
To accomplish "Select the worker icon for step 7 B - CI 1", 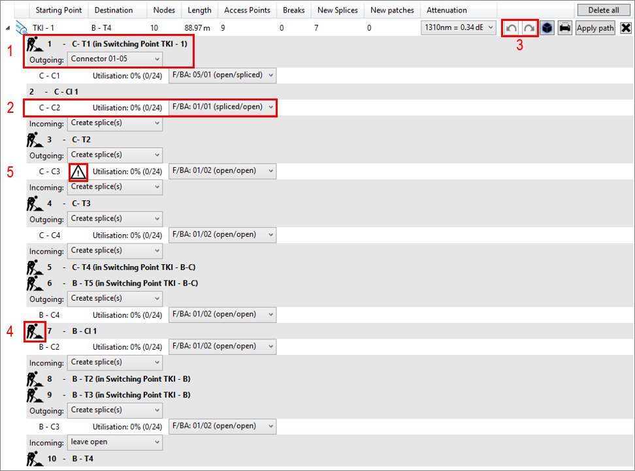I will click(x=35, y=331).
